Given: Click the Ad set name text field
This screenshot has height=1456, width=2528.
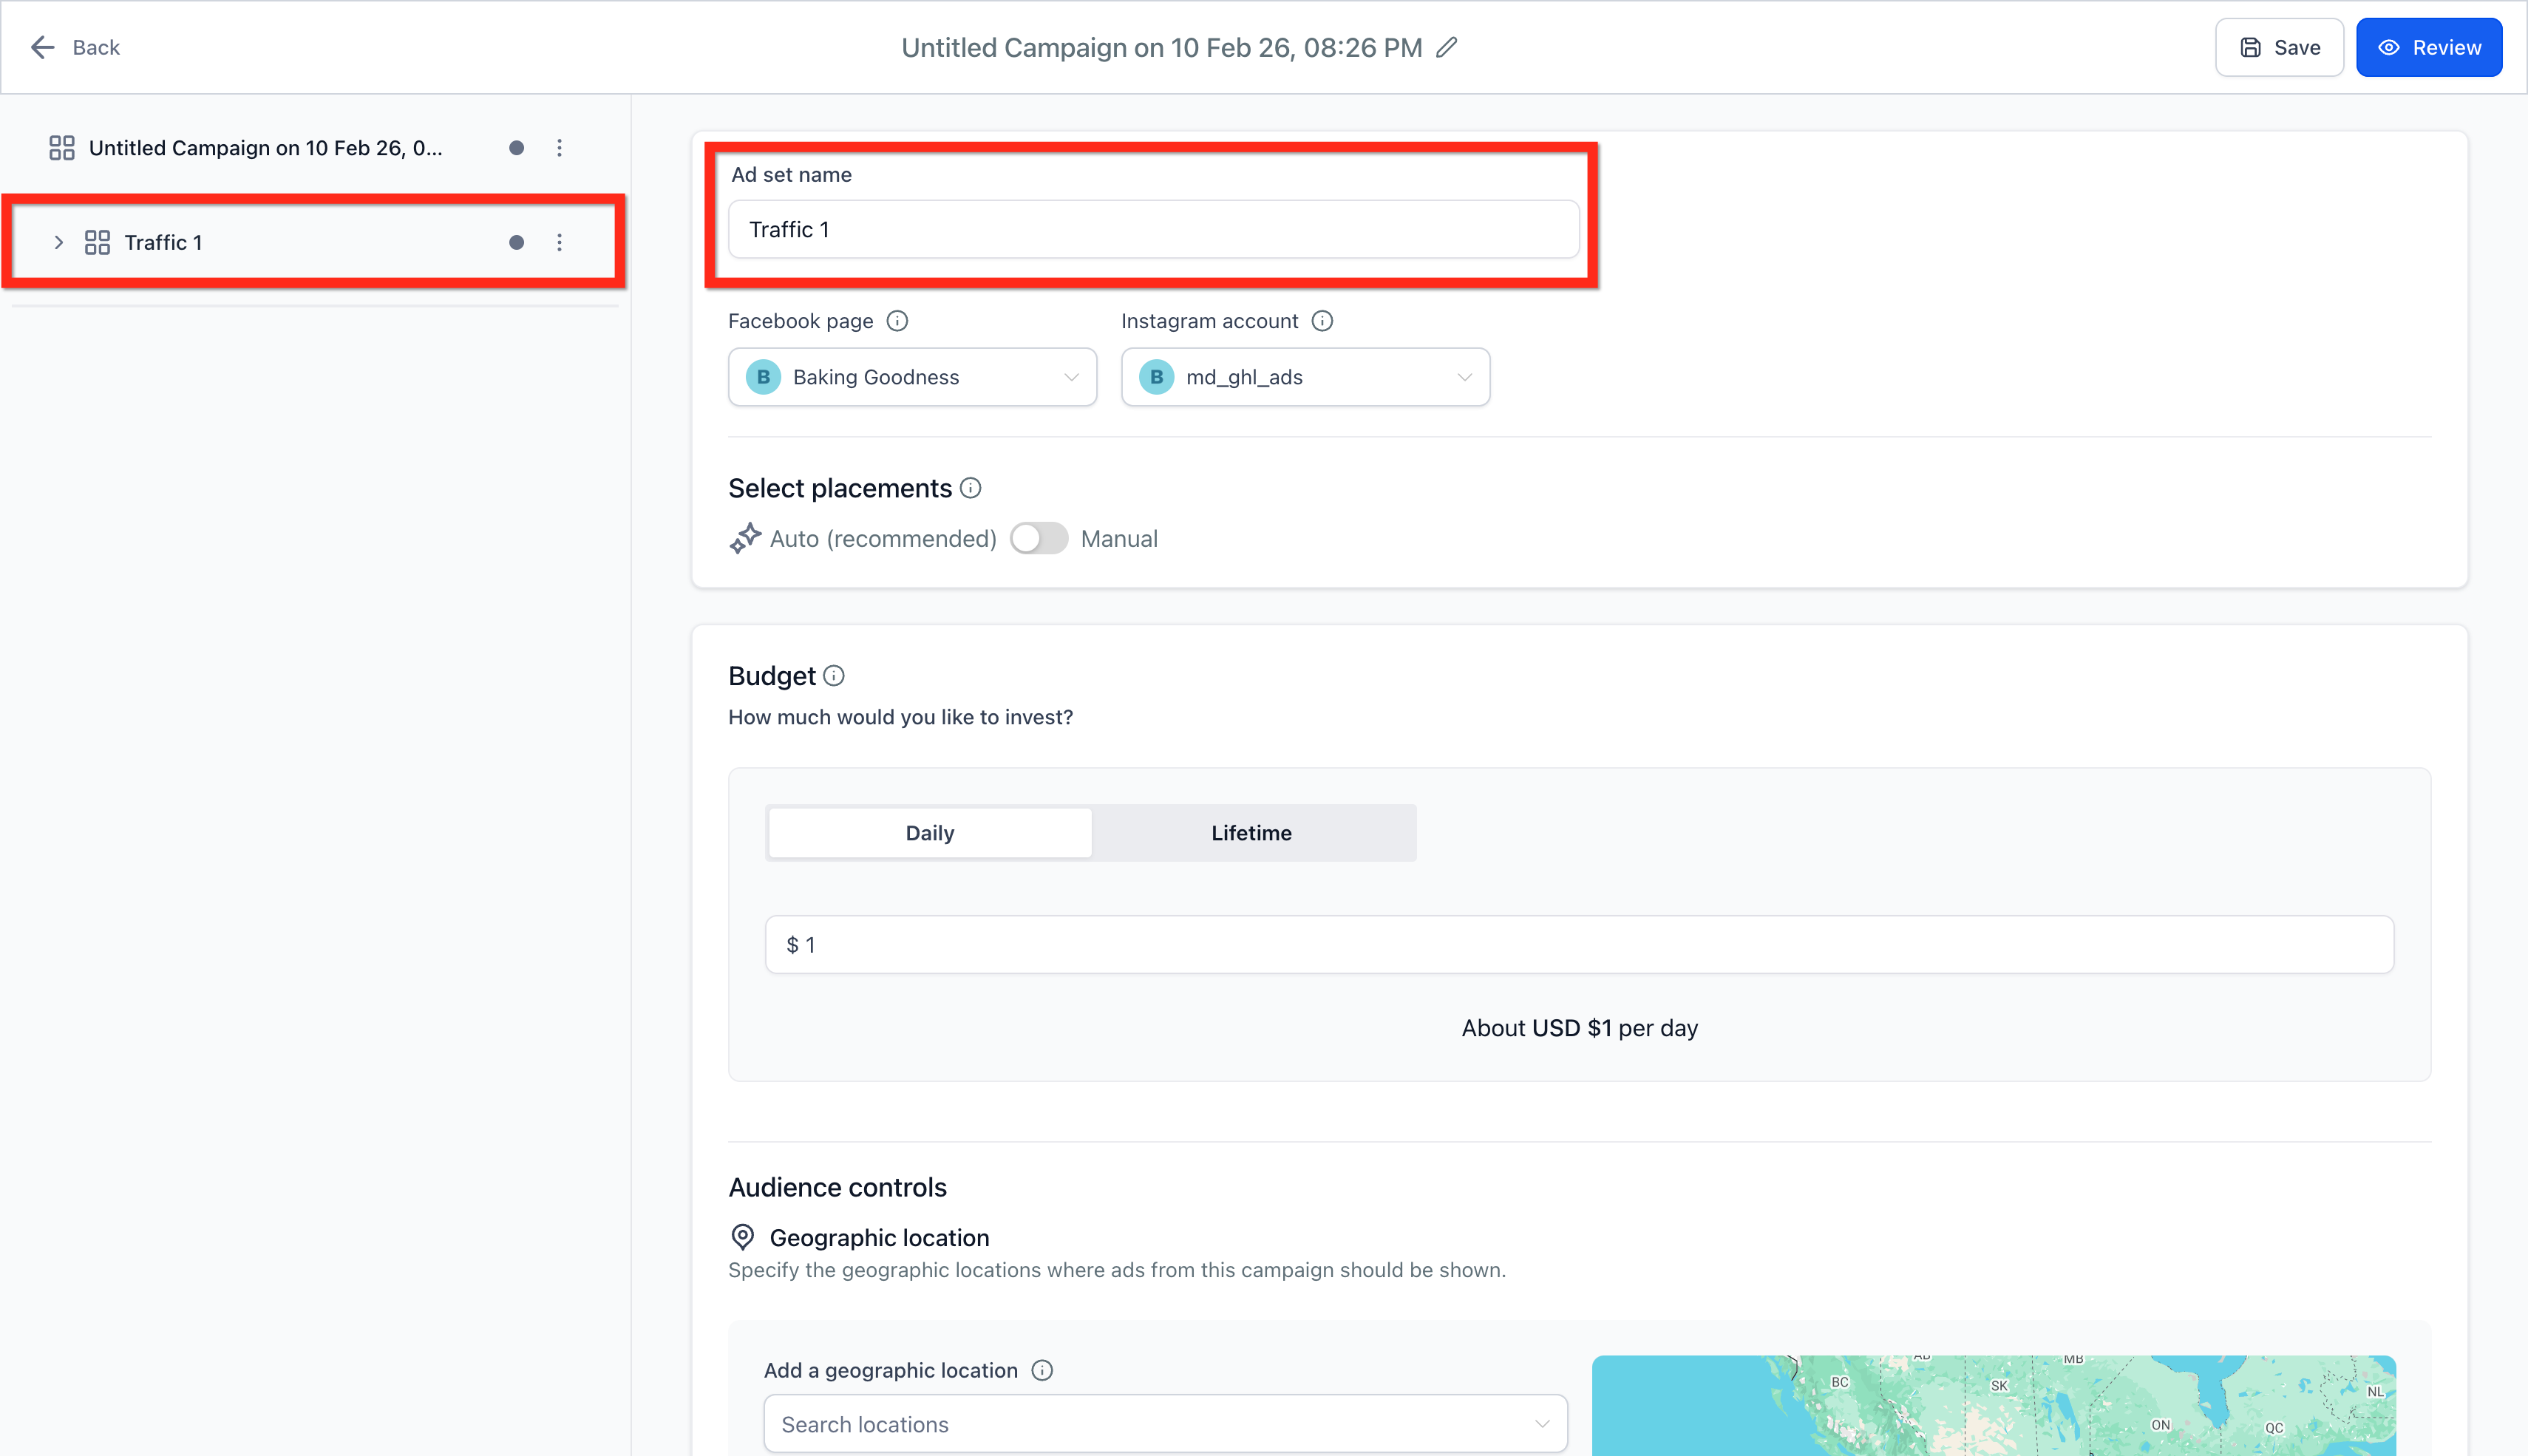Looking at the screenshot, I should [x=1153, y=230].
